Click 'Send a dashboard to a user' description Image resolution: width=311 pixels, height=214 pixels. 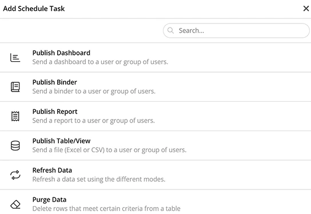pos(100,62)
